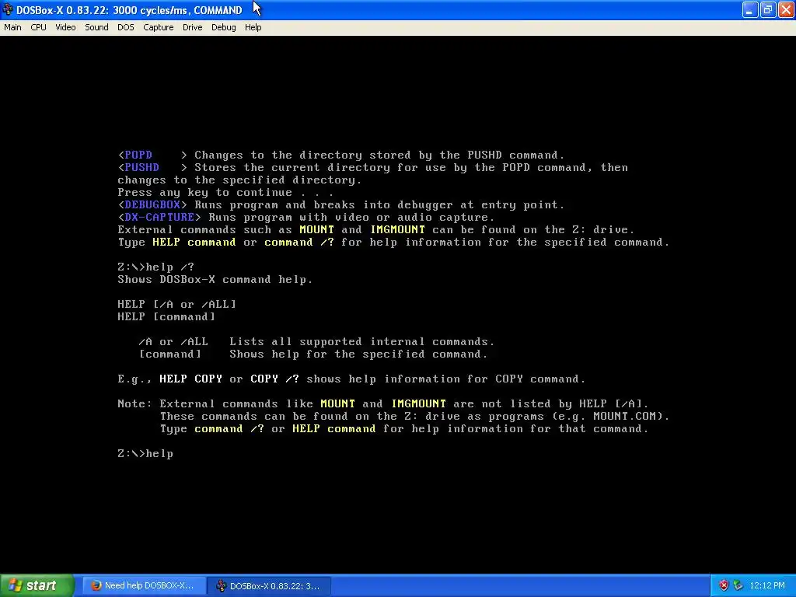Open the Sound menu
The height and width of the screenshot is (597, 796).
(96, 27)
